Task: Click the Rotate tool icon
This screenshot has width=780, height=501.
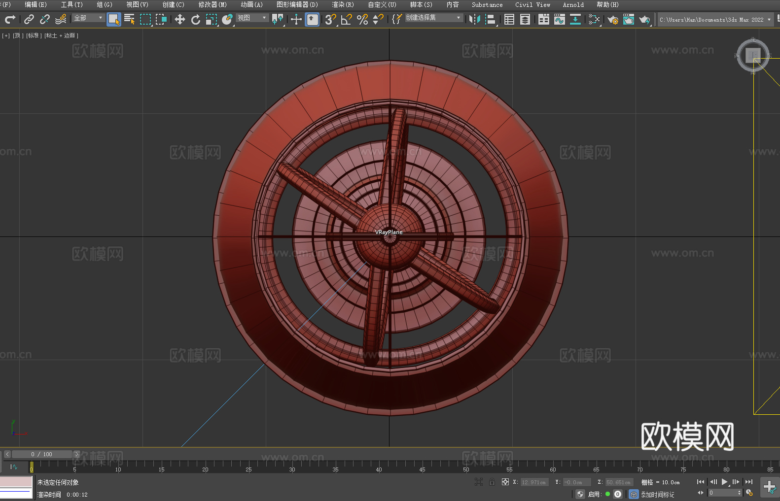Action: (x=196, y=19)
